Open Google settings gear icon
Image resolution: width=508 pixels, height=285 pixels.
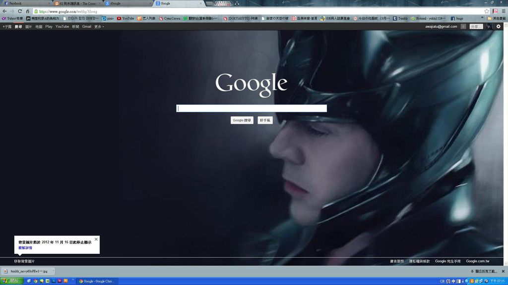click(499, 27)
